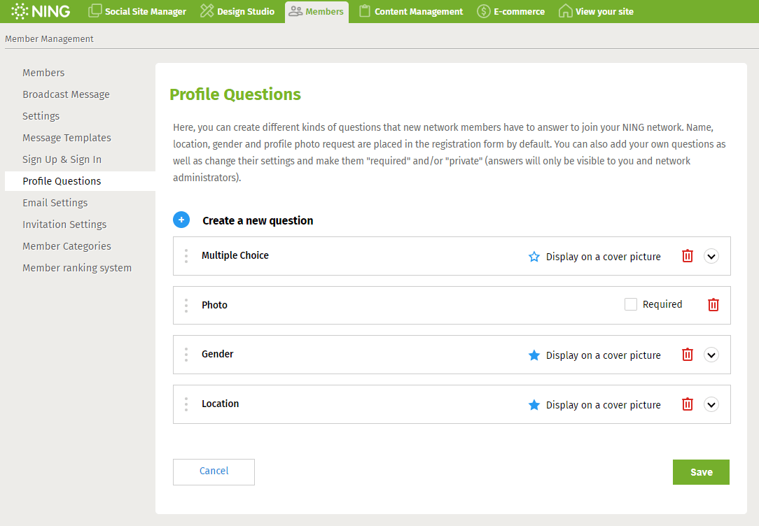
Task: Collapse the Location question chevron
Action: point(711,404)
